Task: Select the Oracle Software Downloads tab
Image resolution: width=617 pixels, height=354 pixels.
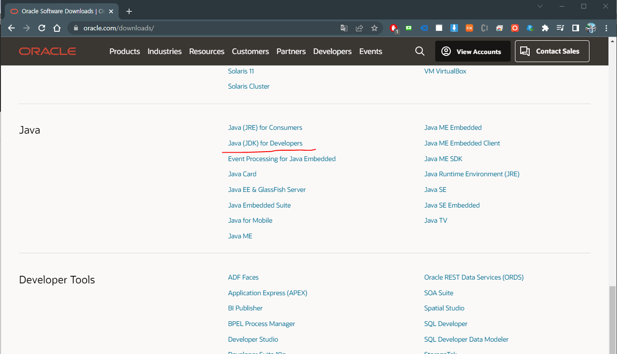Action: [61, 11]
